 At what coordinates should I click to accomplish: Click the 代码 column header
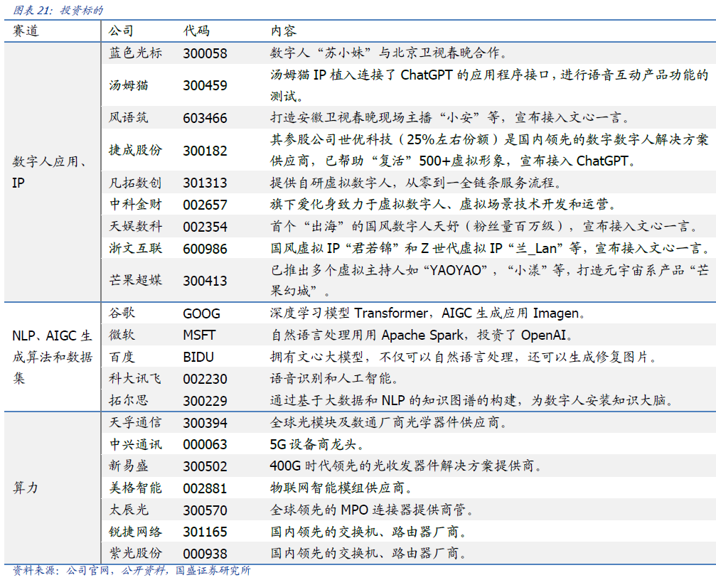tap(196, 31)
